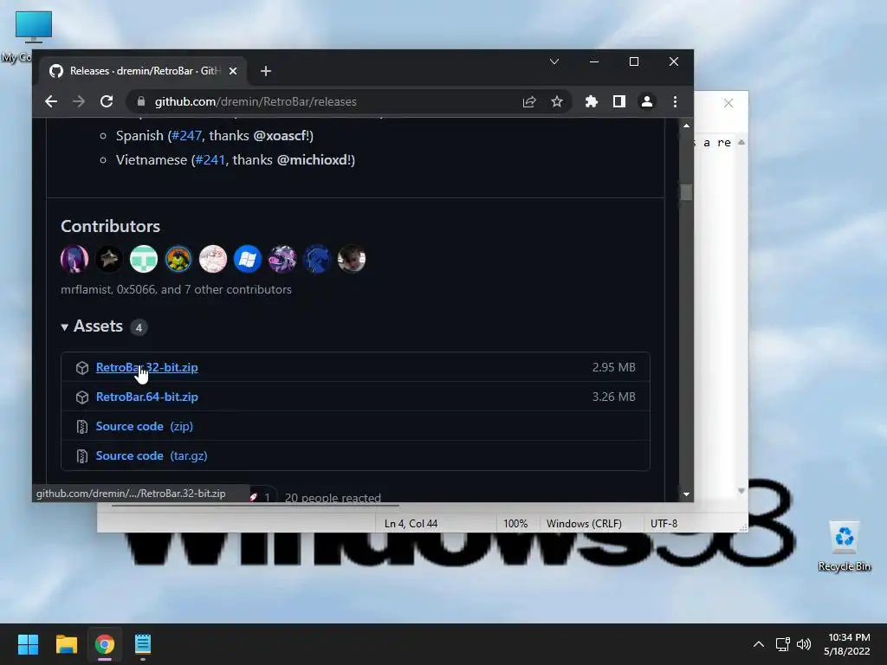Click the Chrome vertical scrollbar thumb

click(x=686, y=192)
